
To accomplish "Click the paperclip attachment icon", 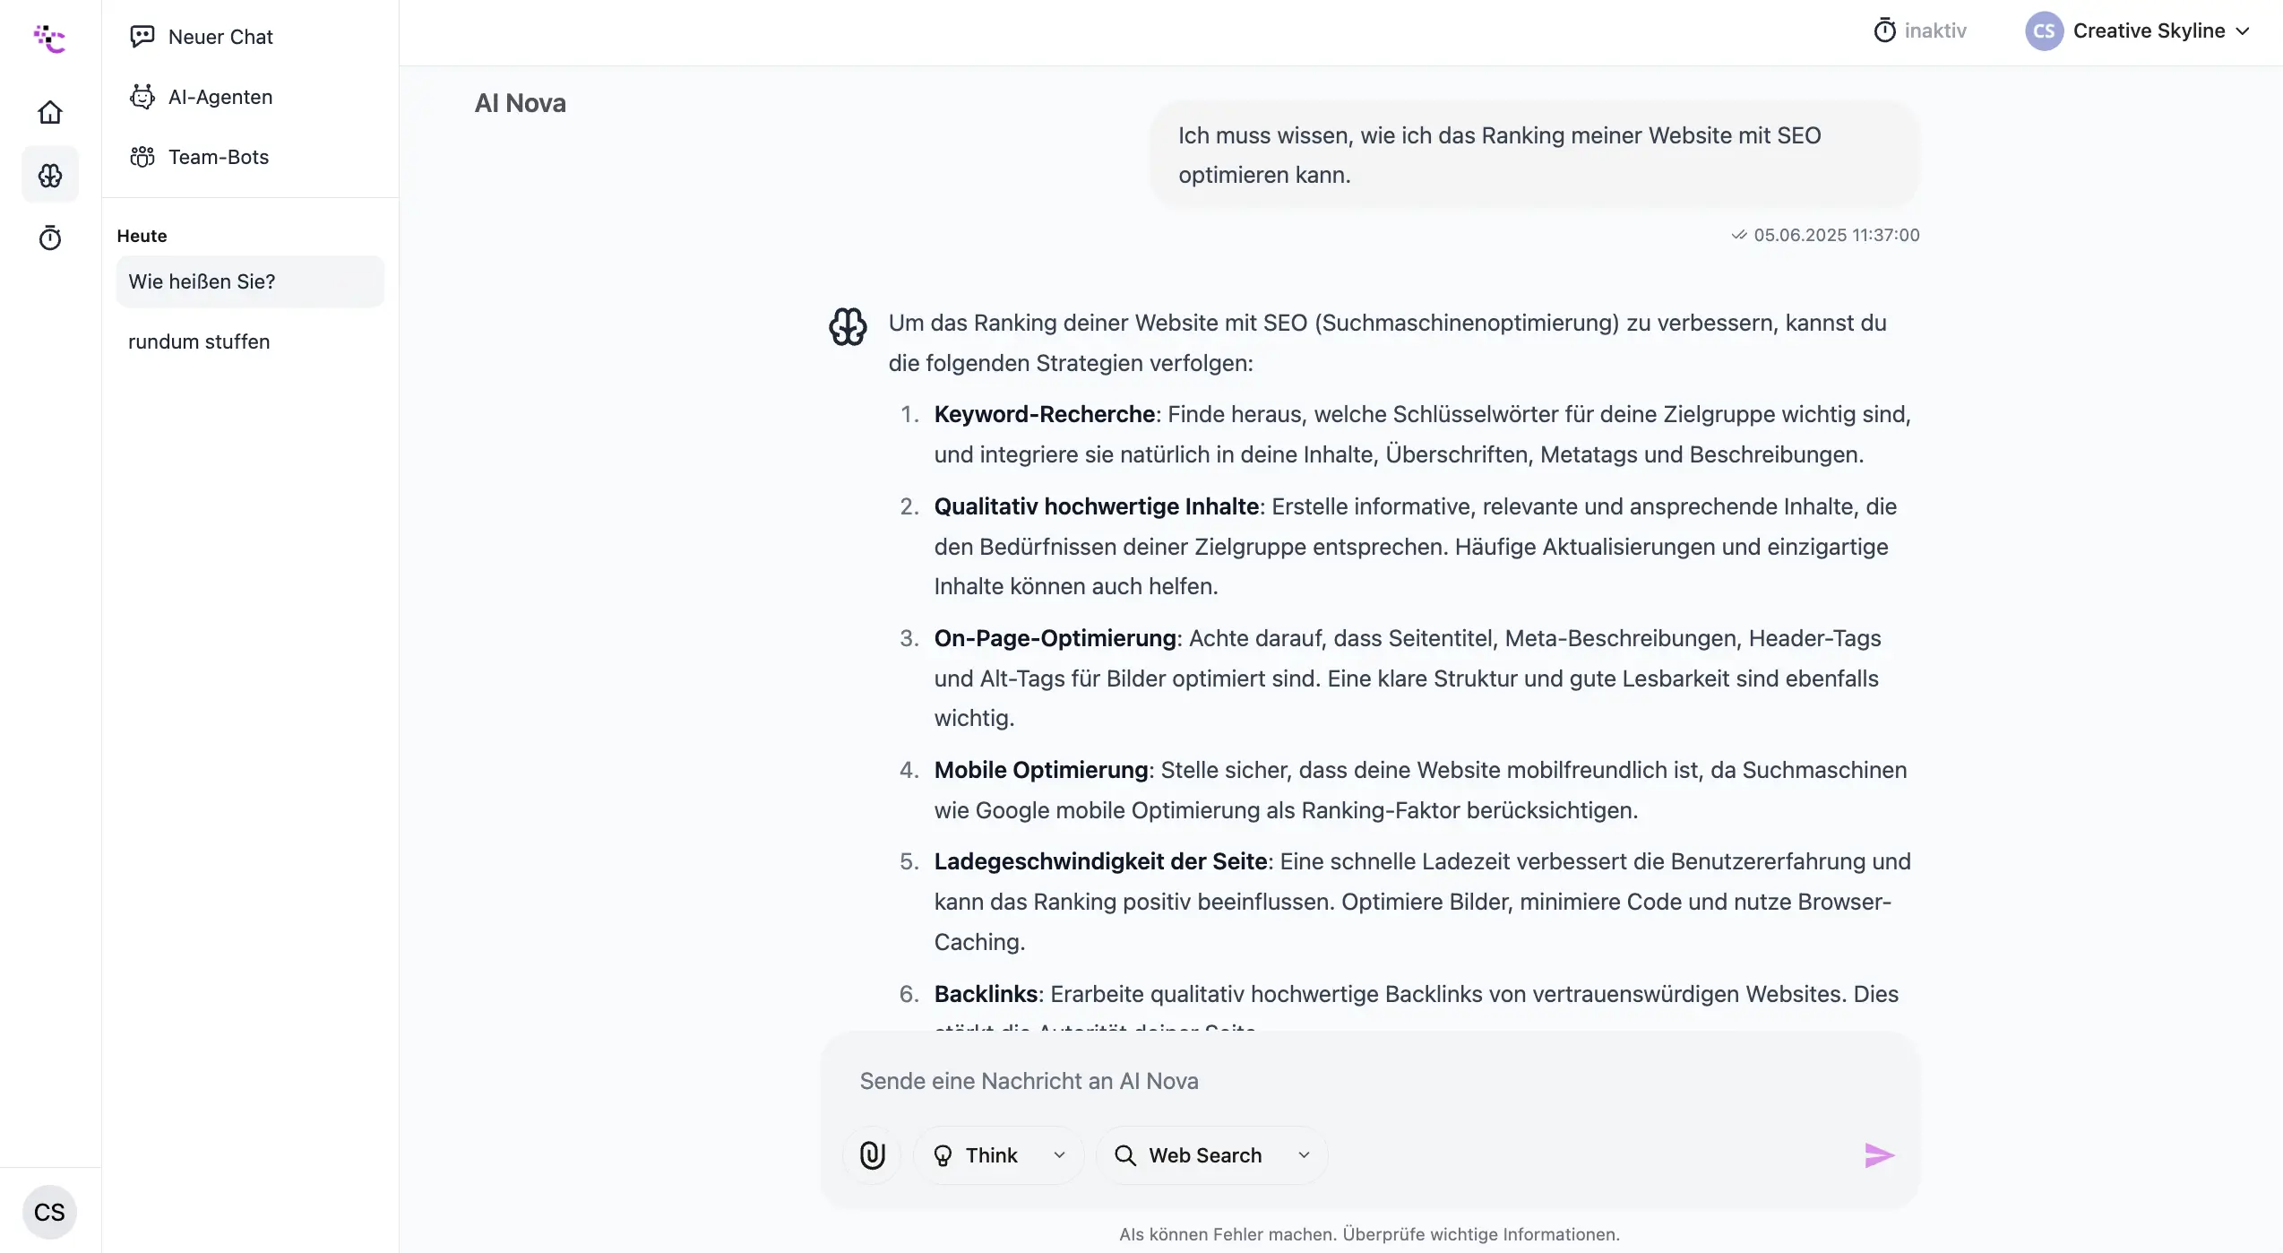I will pos(872,1155).
